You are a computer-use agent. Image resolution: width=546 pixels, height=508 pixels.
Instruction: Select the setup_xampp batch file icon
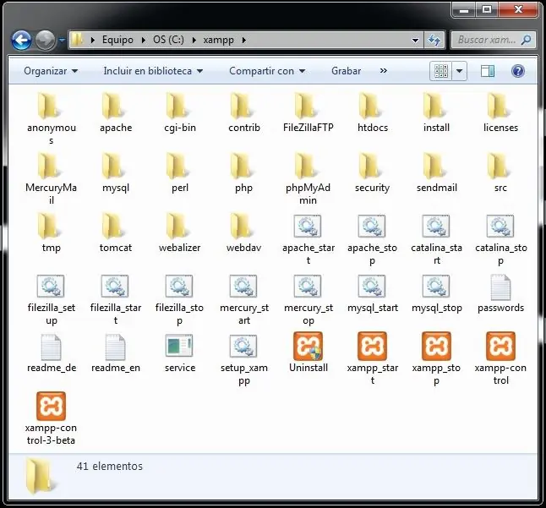coord(243,347)
